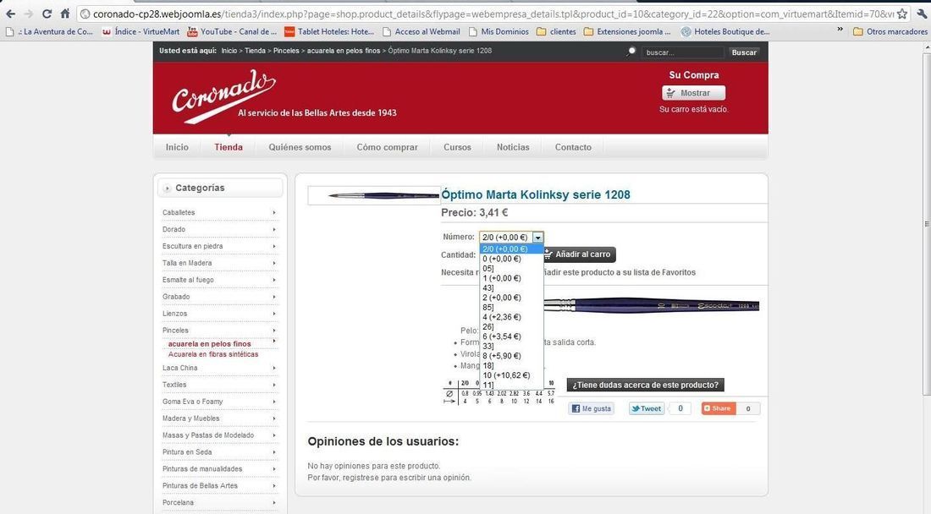Open the Dorado category
This screenshot has height=514, width=931.
pos(174,229)
